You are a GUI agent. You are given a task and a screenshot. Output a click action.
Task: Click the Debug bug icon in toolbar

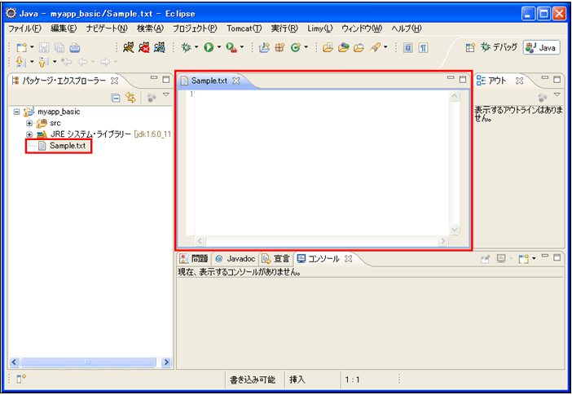pyautogui.click(x=187, y=48)
